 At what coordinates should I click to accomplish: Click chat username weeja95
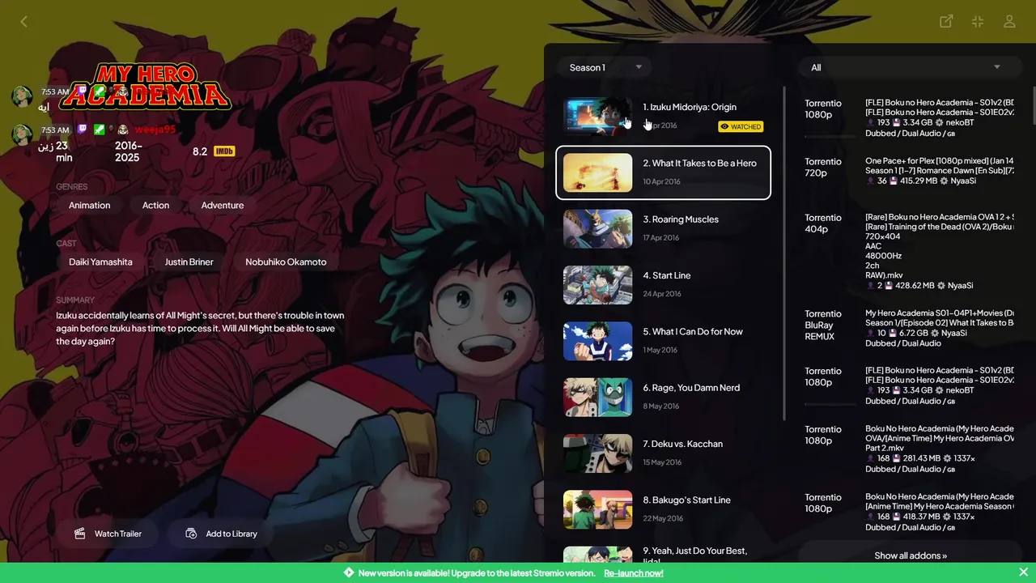coord(155,129)
